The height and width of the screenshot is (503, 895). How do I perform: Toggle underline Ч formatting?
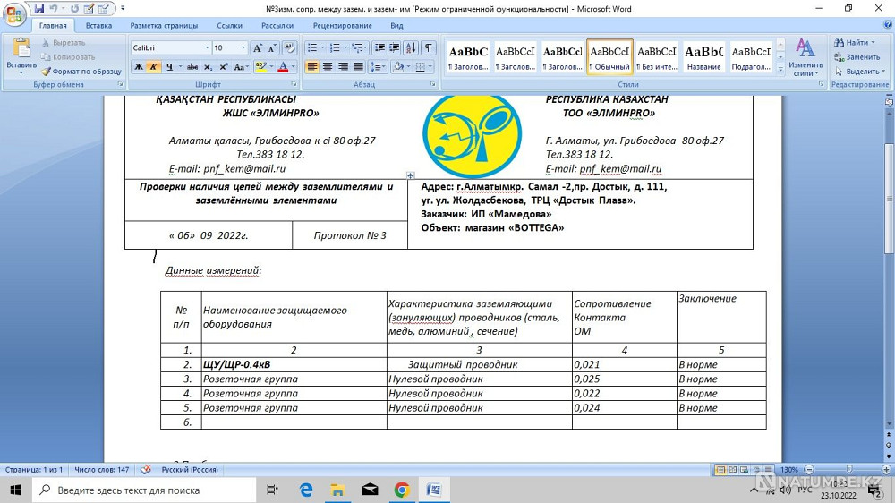click(169, 67)
